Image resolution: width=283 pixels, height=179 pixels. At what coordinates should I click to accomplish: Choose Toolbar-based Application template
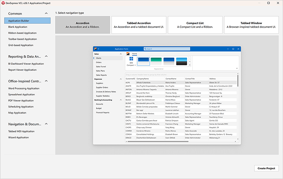pyautogui.click(x=23, y=39)
